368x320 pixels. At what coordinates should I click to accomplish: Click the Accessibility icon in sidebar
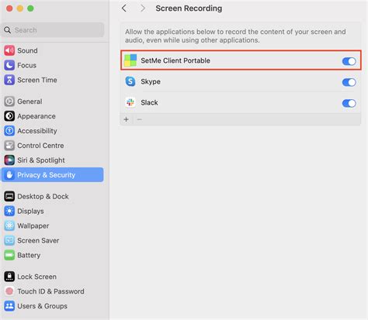click(9, 131)
